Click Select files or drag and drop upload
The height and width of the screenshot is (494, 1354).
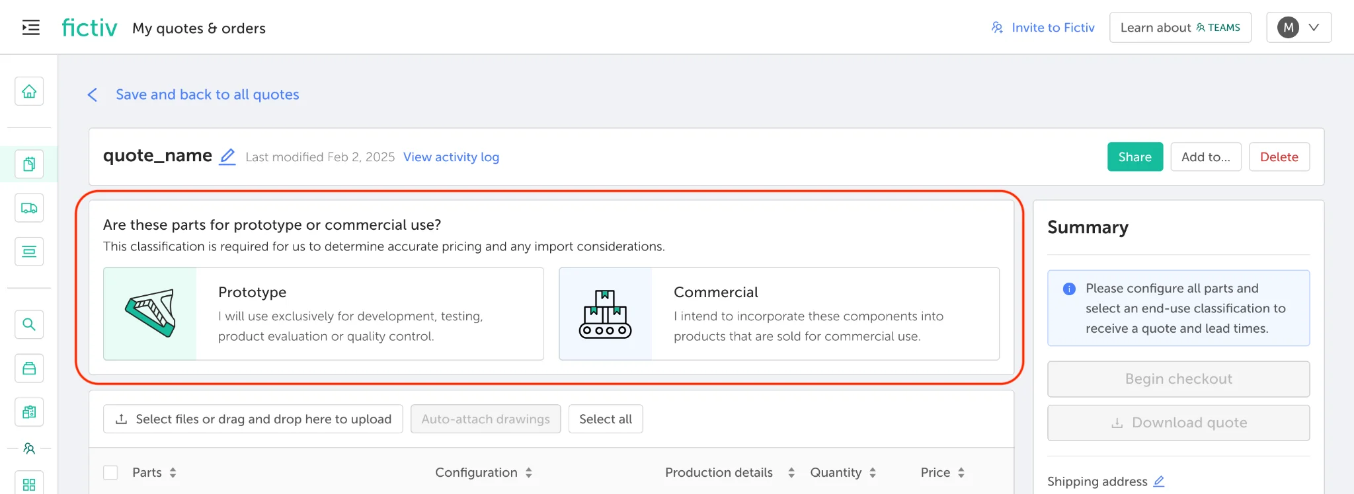253,419
